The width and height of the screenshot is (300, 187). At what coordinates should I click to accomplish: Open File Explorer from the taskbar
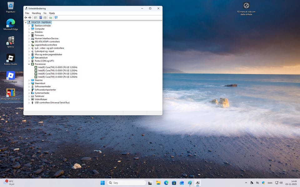(x=158, y=183)
